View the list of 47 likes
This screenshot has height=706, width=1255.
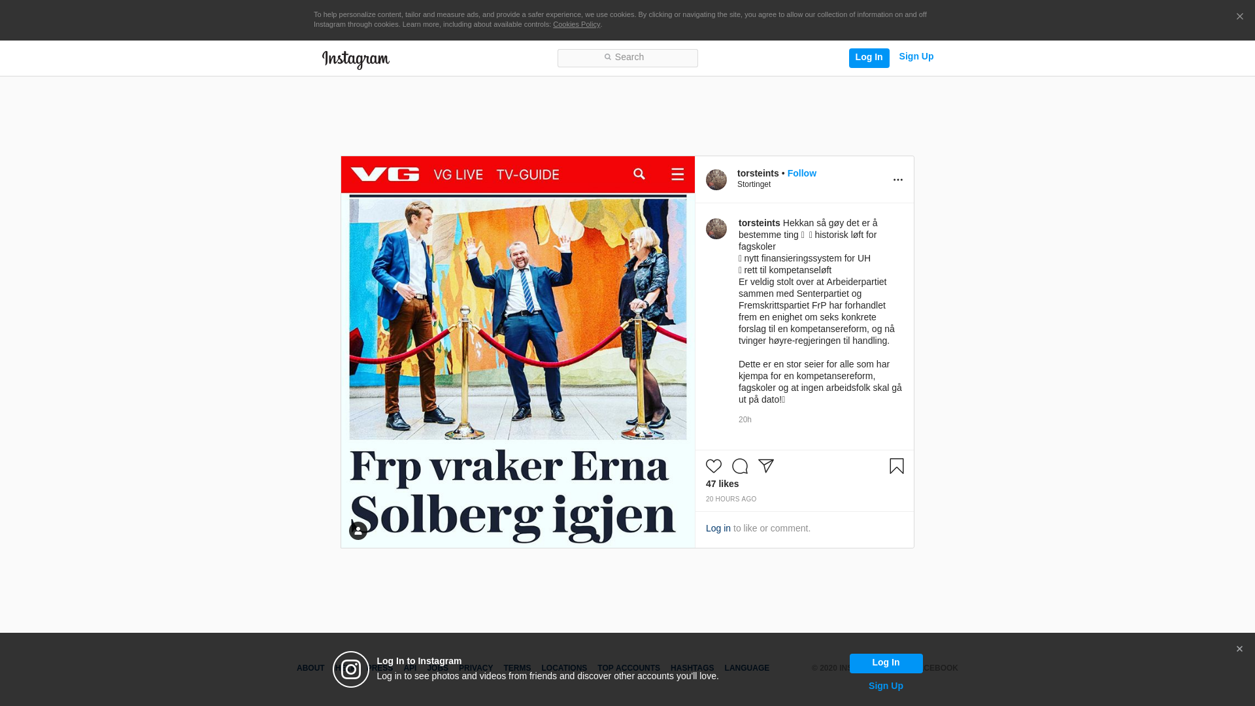[722, 484]
